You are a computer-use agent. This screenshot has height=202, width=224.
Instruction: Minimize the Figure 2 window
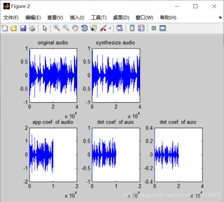pos(177,6)
